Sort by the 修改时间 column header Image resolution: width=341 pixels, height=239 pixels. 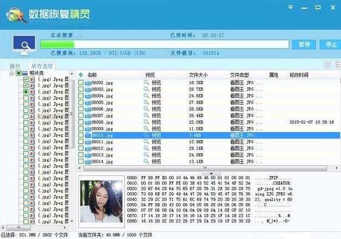point(299,75)
